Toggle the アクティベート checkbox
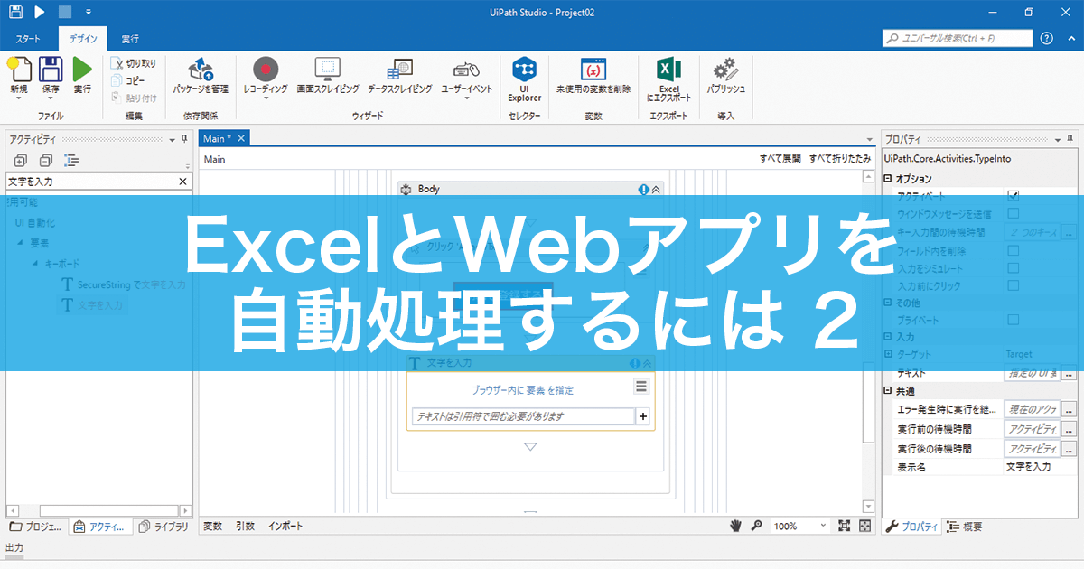The height and width of the screenshot is (569, 1084). 1013,195
